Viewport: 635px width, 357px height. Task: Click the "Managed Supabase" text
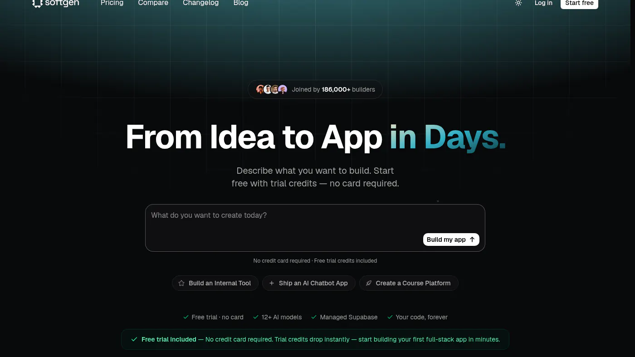pos(349,317)
